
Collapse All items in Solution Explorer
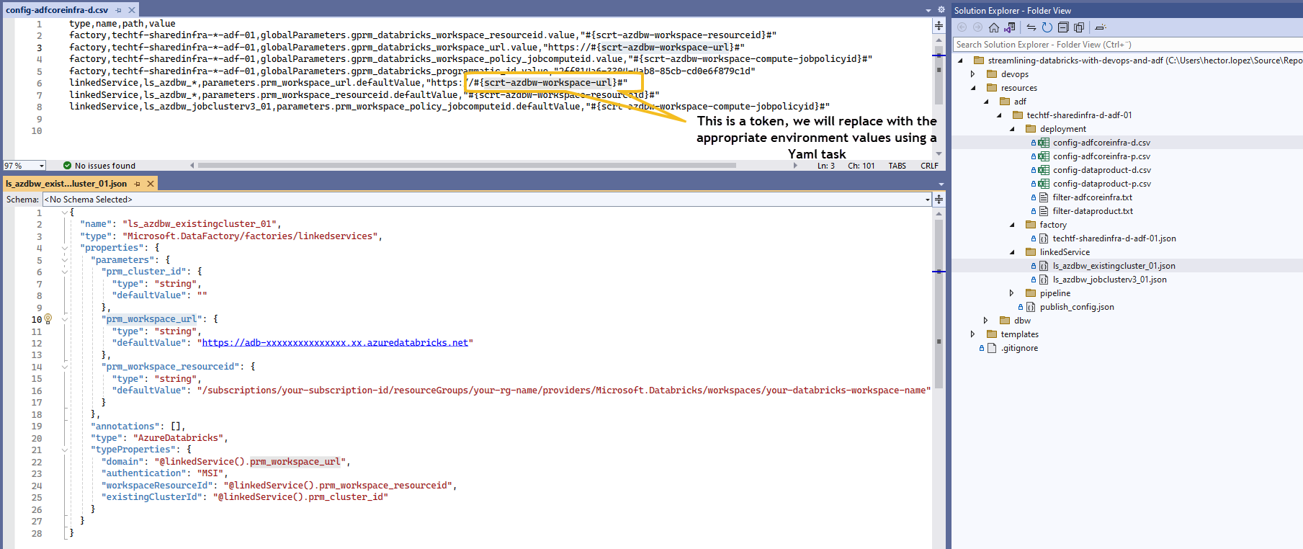click(x=1063, y=27)
